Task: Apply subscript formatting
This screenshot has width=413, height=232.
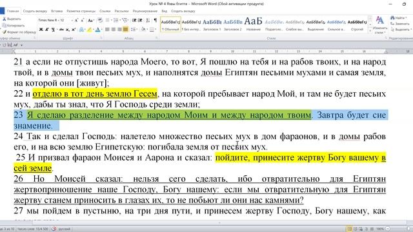Action: tap(67, 30)
